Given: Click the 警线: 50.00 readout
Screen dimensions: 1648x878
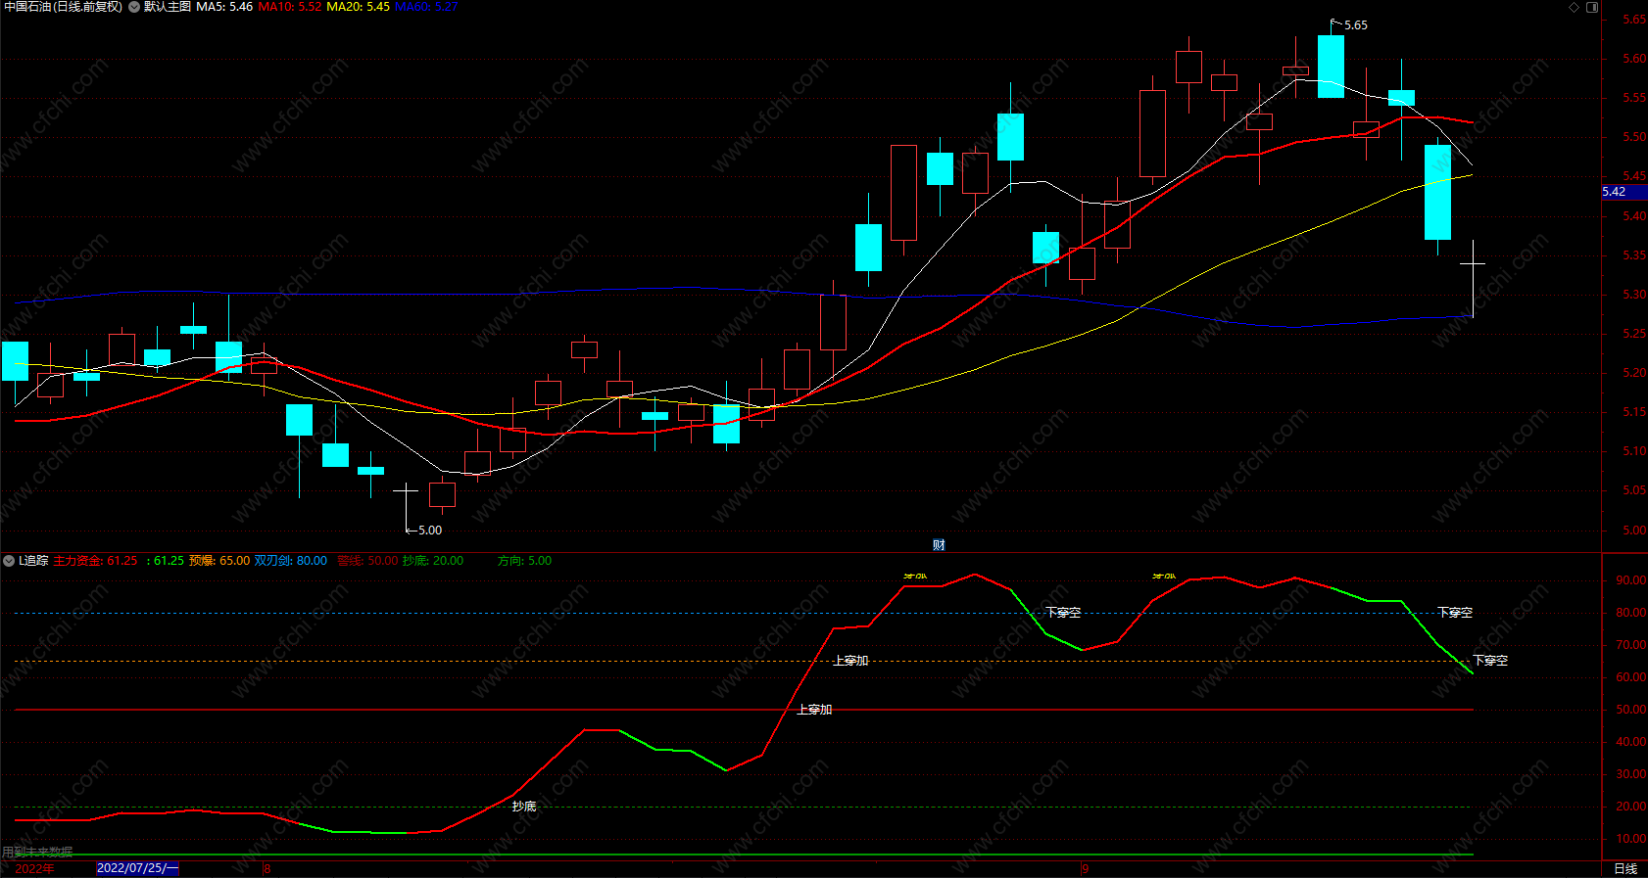Looking at the screenshot, I should (367, 561).
